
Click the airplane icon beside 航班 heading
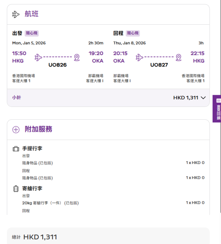[x=15, y=14]
